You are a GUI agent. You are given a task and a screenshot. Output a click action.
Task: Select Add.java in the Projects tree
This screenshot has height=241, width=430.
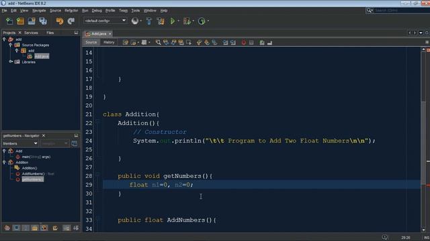42,56
